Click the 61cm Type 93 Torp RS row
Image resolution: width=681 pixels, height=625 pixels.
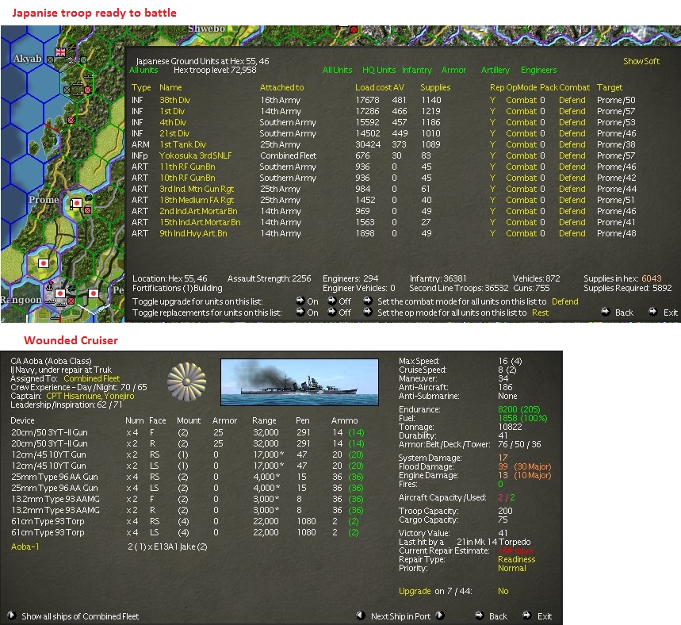point(187,521)
